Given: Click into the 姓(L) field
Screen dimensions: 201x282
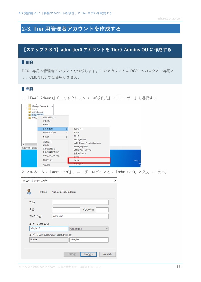Looking at the screenshot, I should (x=81, y=202).
